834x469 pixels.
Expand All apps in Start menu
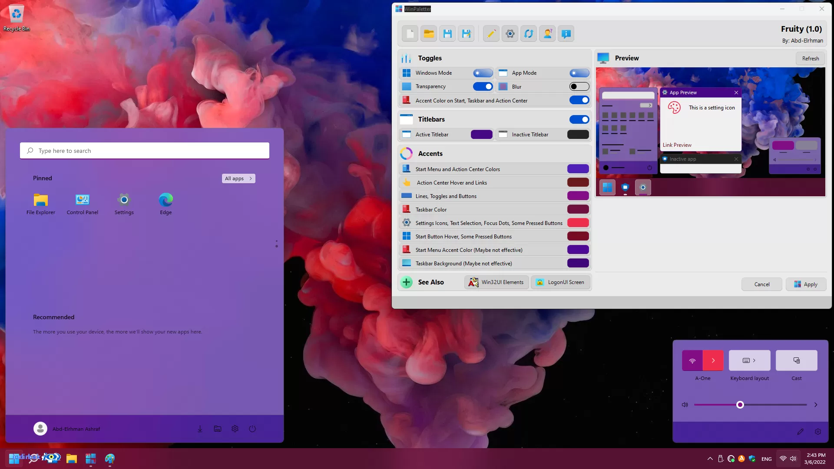(x=238, y=178)
